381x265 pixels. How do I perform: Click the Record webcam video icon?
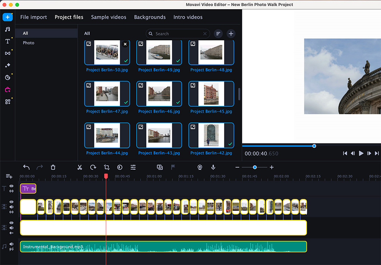click(x=200, y=167)
